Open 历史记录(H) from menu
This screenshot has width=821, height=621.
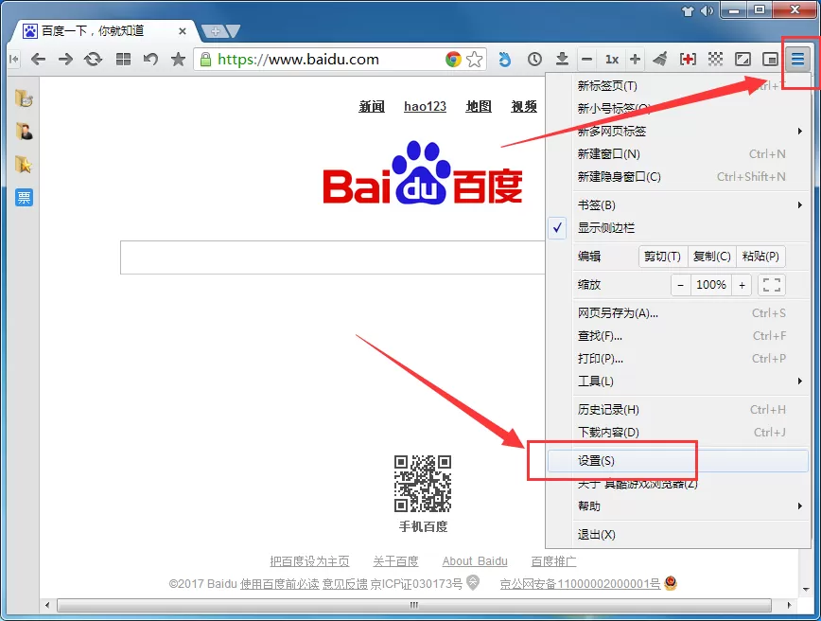678,409
